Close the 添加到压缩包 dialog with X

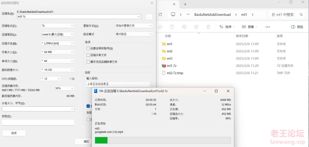(x=152, y=3)
